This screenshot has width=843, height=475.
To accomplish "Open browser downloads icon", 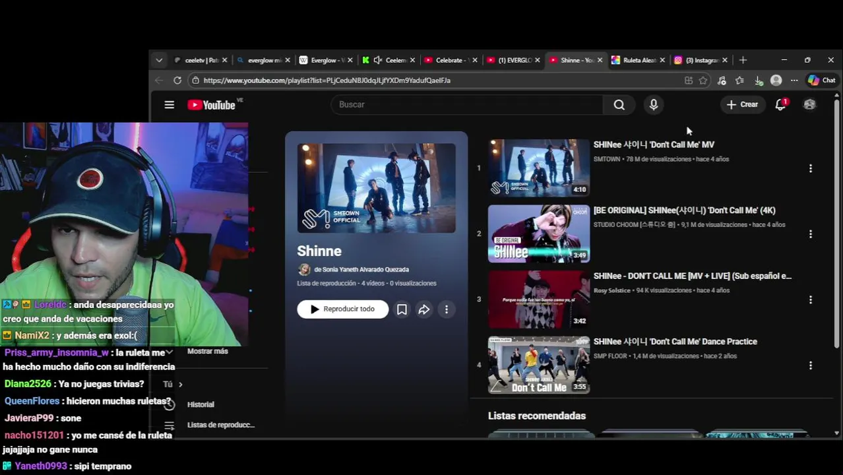I will (759, 80).
